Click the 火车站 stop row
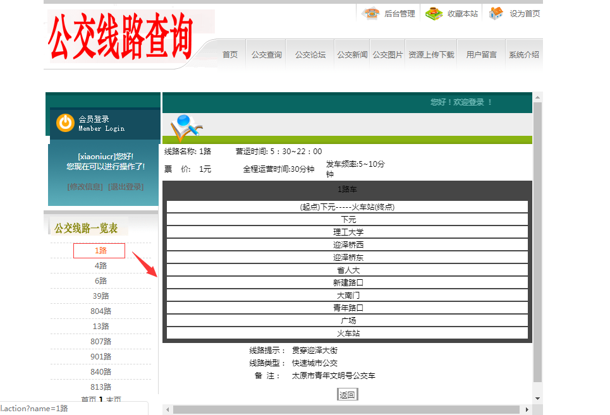This screenshot has height=415, width=610. (348, 333)
